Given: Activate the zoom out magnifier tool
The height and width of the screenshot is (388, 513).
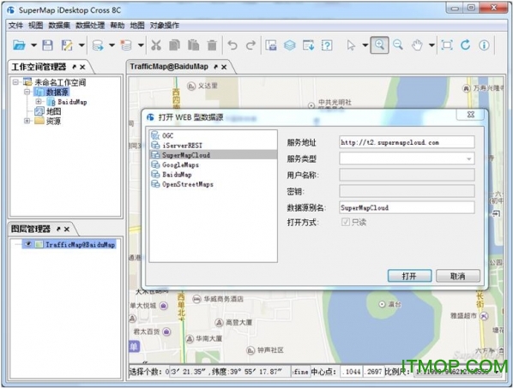Looking at the screenshot, I should [x=398, y=45].
